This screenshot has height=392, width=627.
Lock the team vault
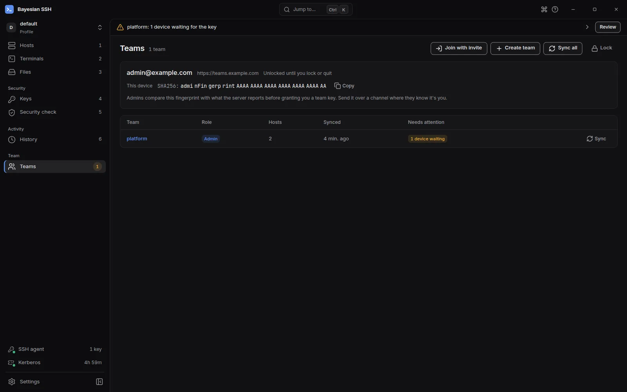coord(602,48)
